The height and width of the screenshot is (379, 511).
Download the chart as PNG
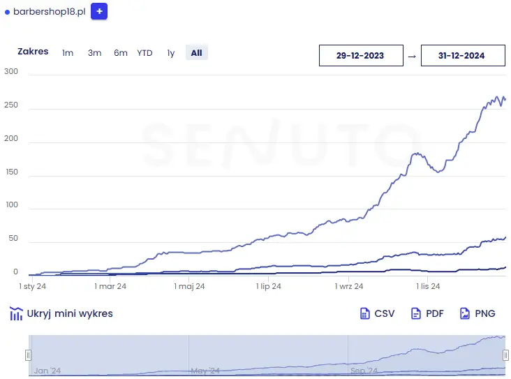point(485,313)
